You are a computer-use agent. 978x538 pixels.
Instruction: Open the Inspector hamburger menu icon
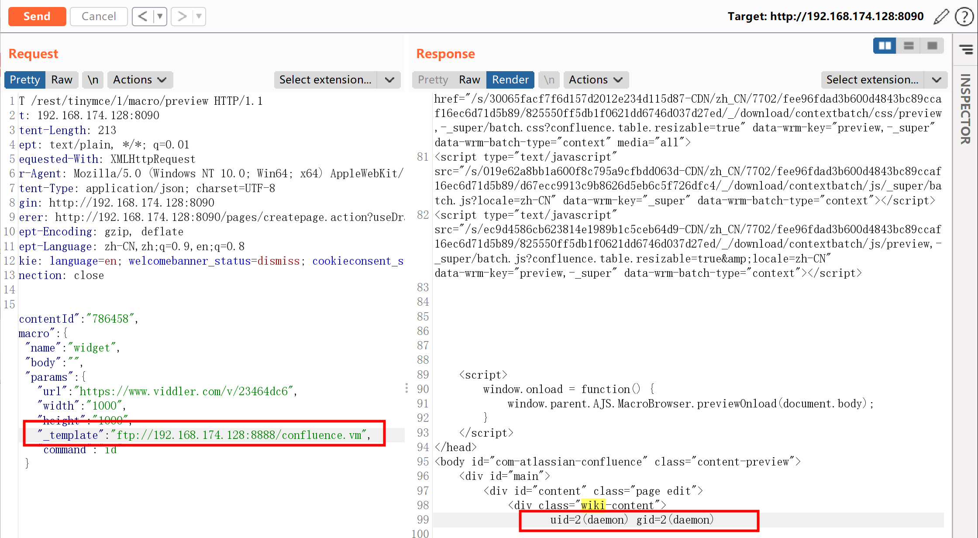click(966, 49)
